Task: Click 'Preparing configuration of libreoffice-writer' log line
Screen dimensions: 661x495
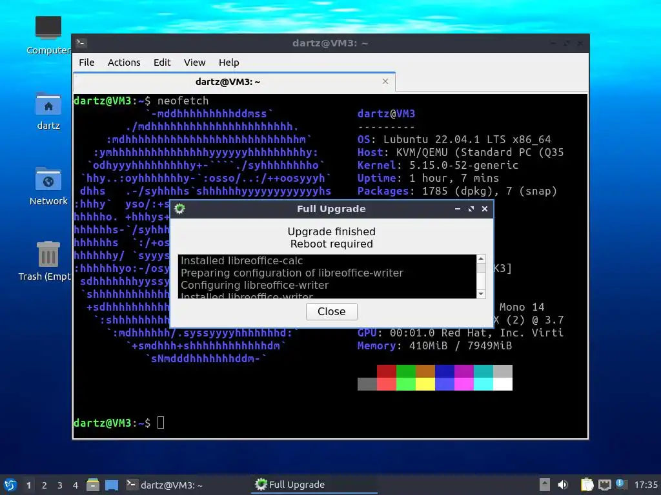Action: coord(292,273)
